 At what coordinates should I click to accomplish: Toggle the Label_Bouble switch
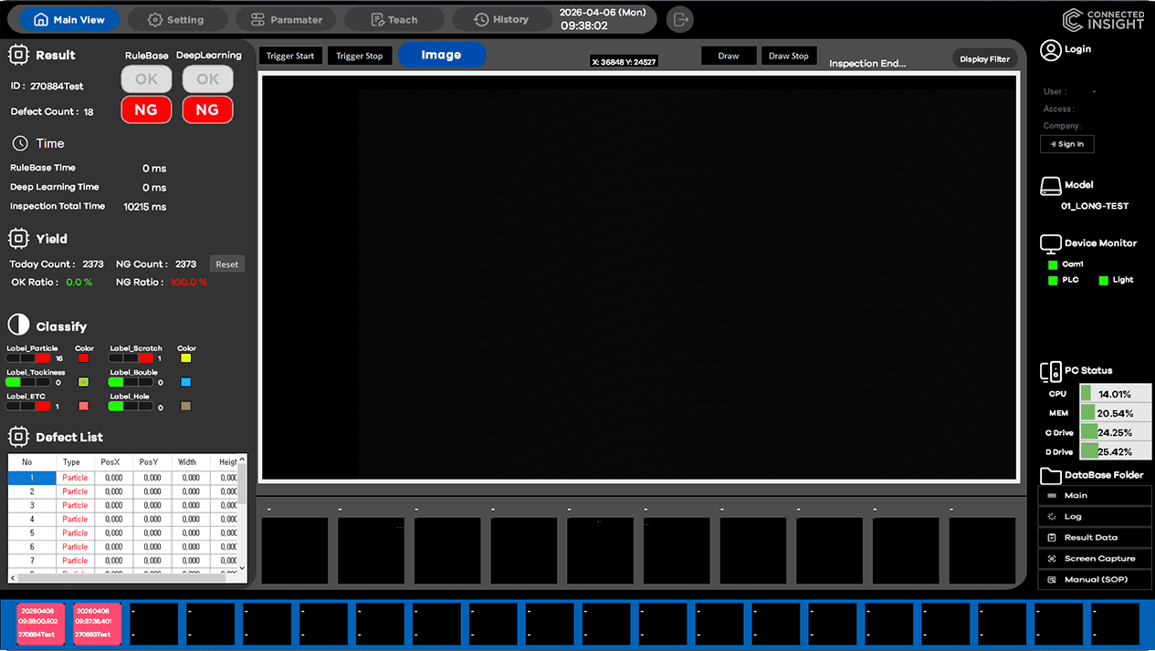click(x=131, y=382)
